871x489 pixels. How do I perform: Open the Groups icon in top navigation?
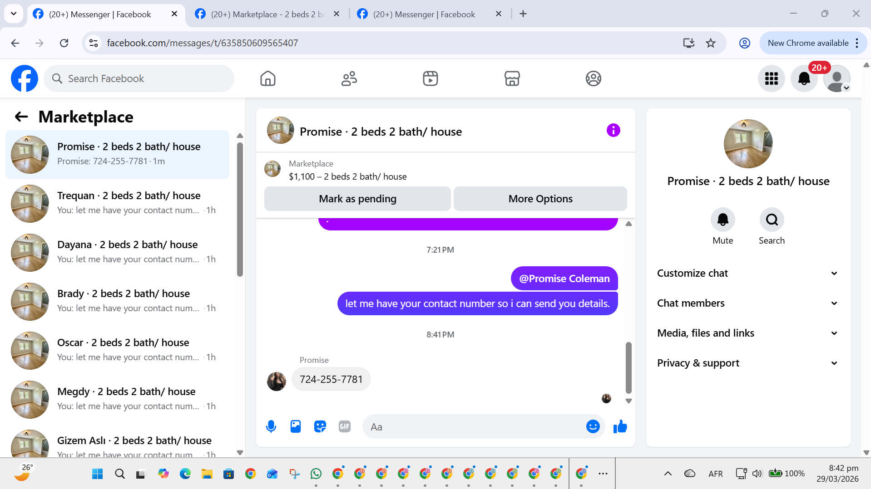point(593,78)
